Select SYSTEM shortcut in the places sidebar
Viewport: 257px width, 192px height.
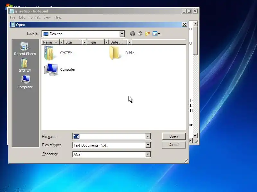click(x=25, y=65)
